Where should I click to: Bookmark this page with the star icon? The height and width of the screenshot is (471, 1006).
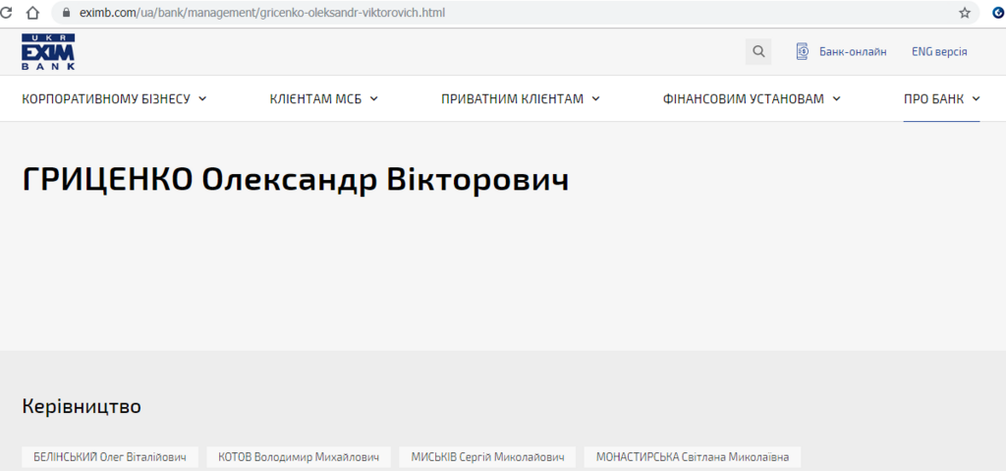964,13
